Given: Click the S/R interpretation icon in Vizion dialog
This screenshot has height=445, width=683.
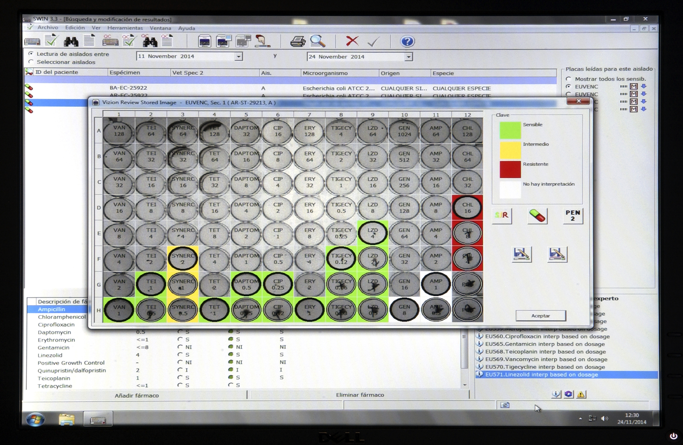Looking at the screenshot, I should [502, 215].
